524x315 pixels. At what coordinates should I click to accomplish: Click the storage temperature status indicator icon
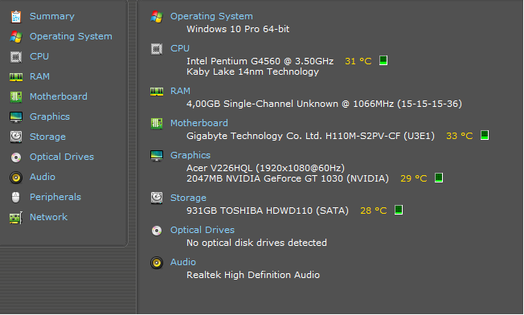tap(399, 210)
